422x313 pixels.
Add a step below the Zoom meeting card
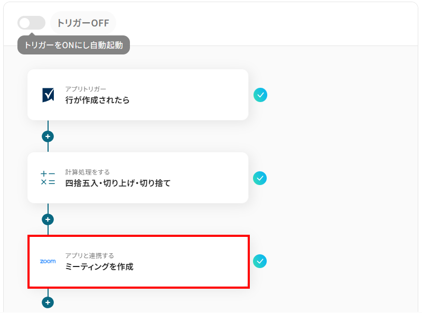coord(48,302)
